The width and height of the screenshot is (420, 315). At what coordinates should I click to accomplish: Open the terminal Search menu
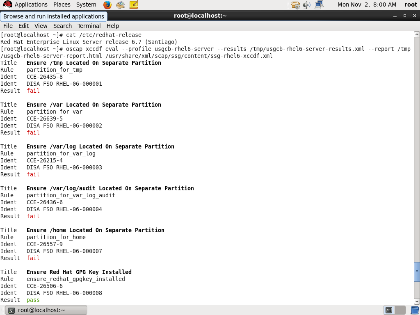click(62, 26)
